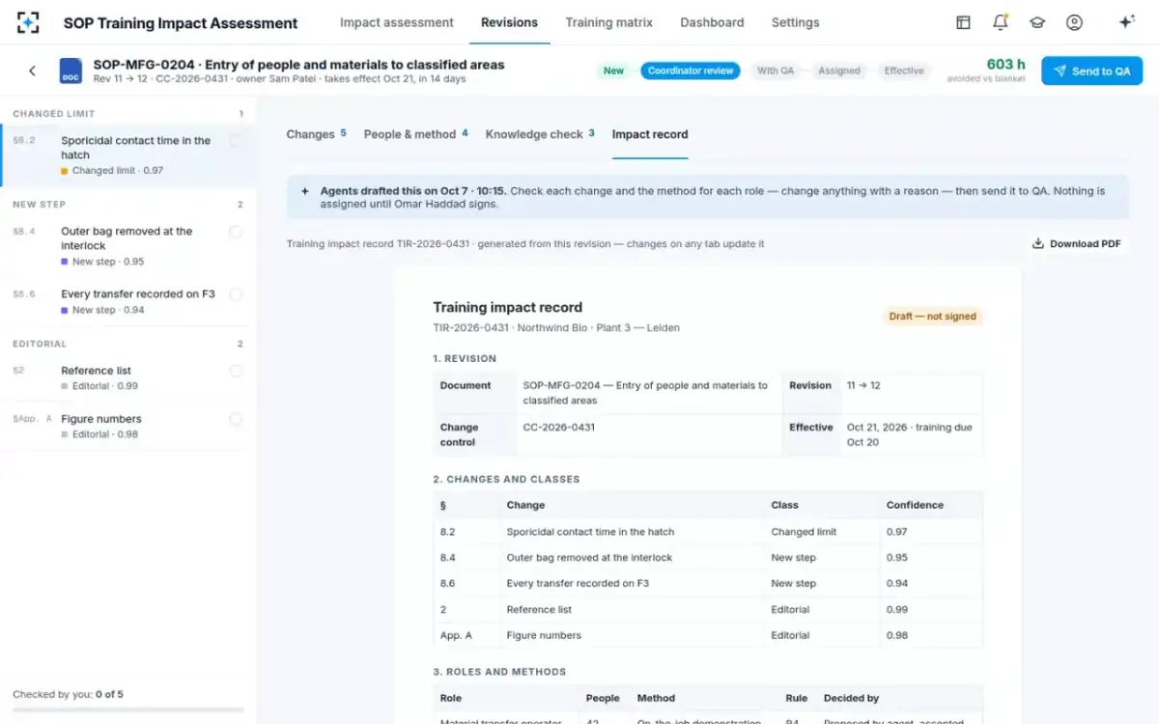1159x724 pixels.
Task: Select the Assigned status step
Action: [x=839, y=70]
